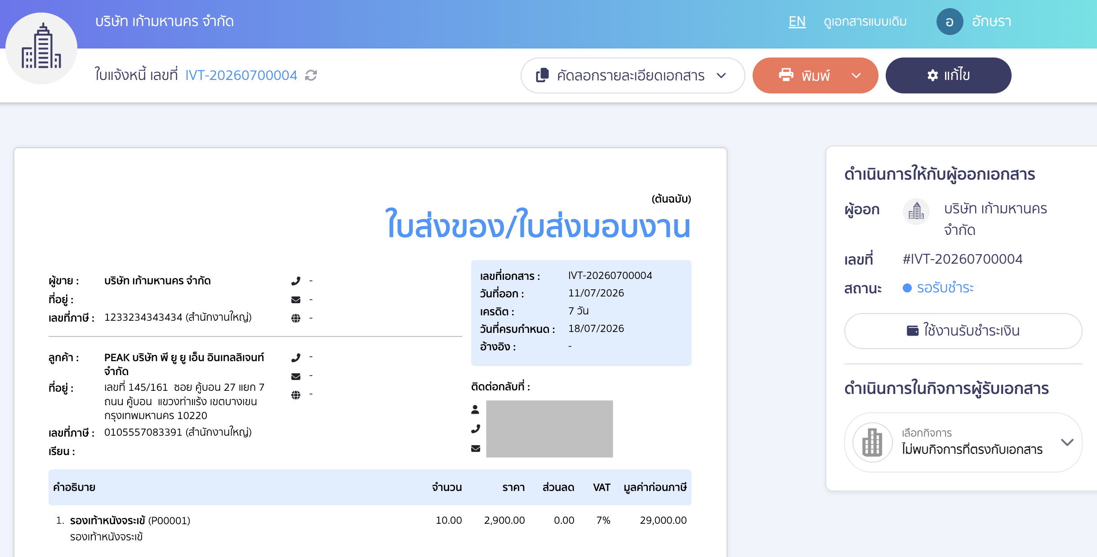The image size is (1097, 557).
Task: Click customer website globe icon
Action: tap(296, 395)
